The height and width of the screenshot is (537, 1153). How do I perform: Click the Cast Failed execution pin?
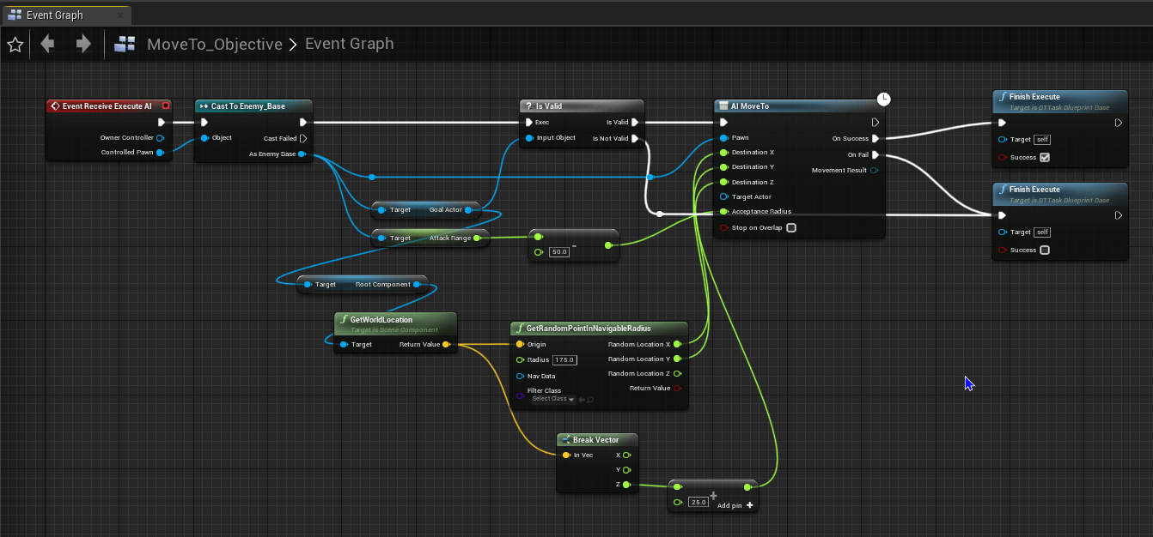pos(303,138)
